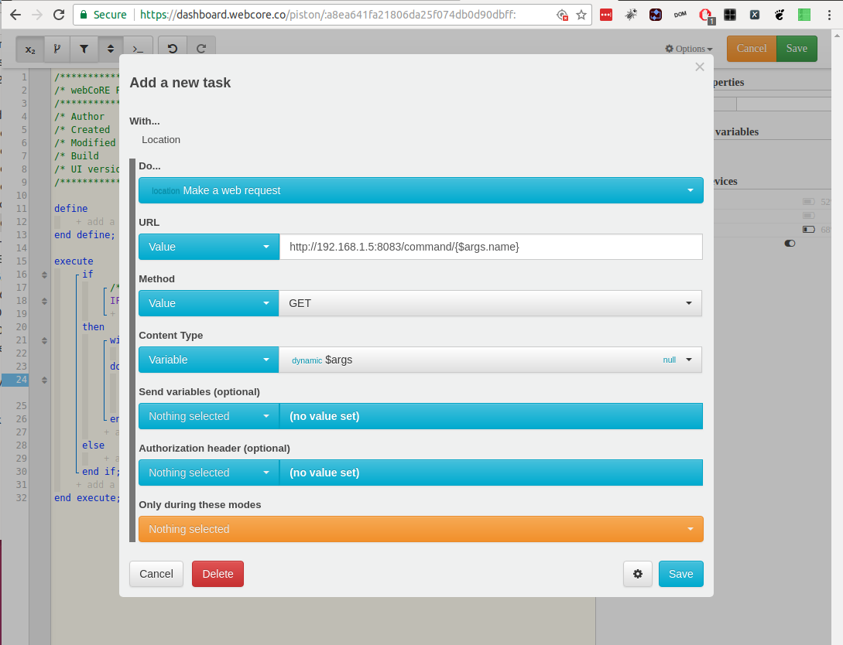Open the Options menu in the header
The image size is (843, 645).
(688, 49)
